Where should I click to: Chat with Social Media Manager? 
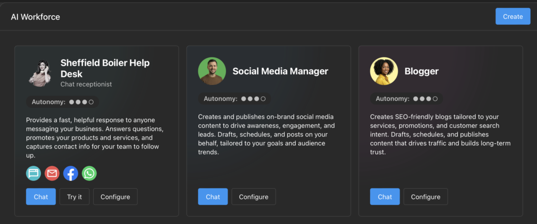[213, 197]
